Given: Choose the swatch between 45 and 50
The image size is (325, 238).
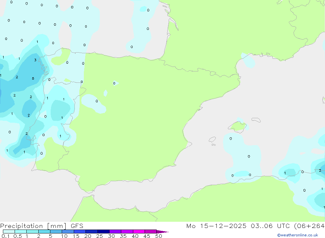Looking at the screenshot, I should (151, 232).
